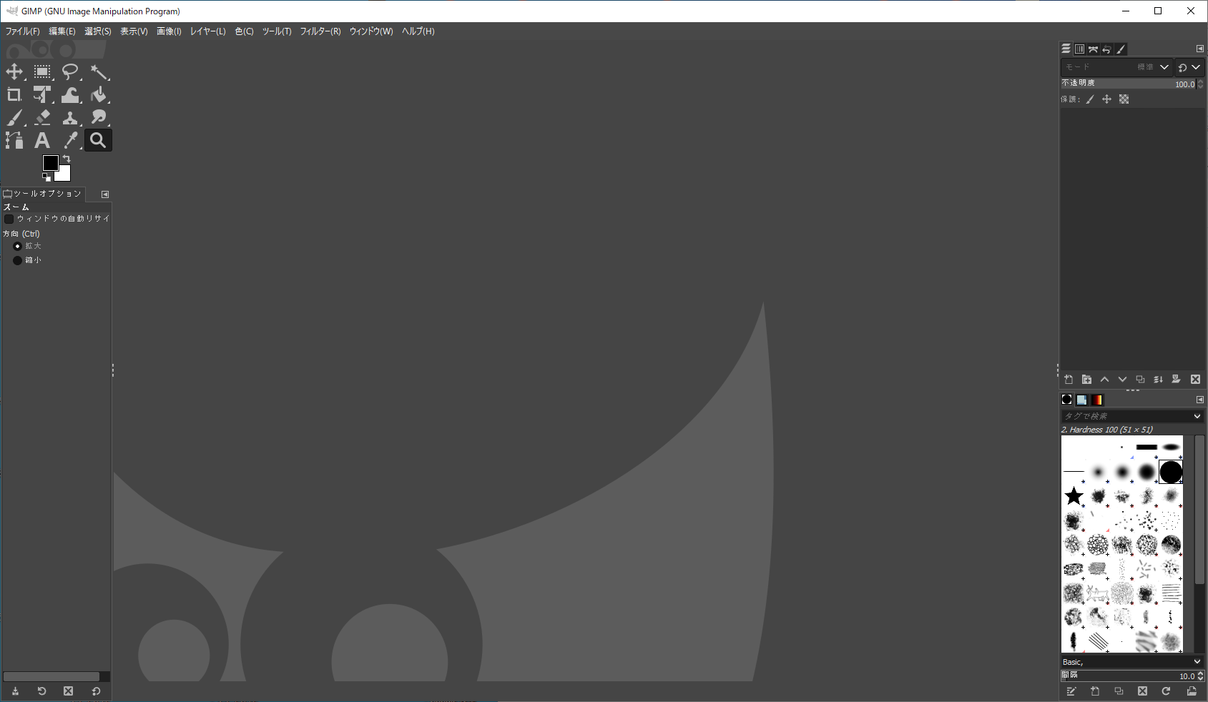Viewport: 1208px width, 702px height.
Task: Click the タグで検索 tag filter field
Action: click(1126, 416)
